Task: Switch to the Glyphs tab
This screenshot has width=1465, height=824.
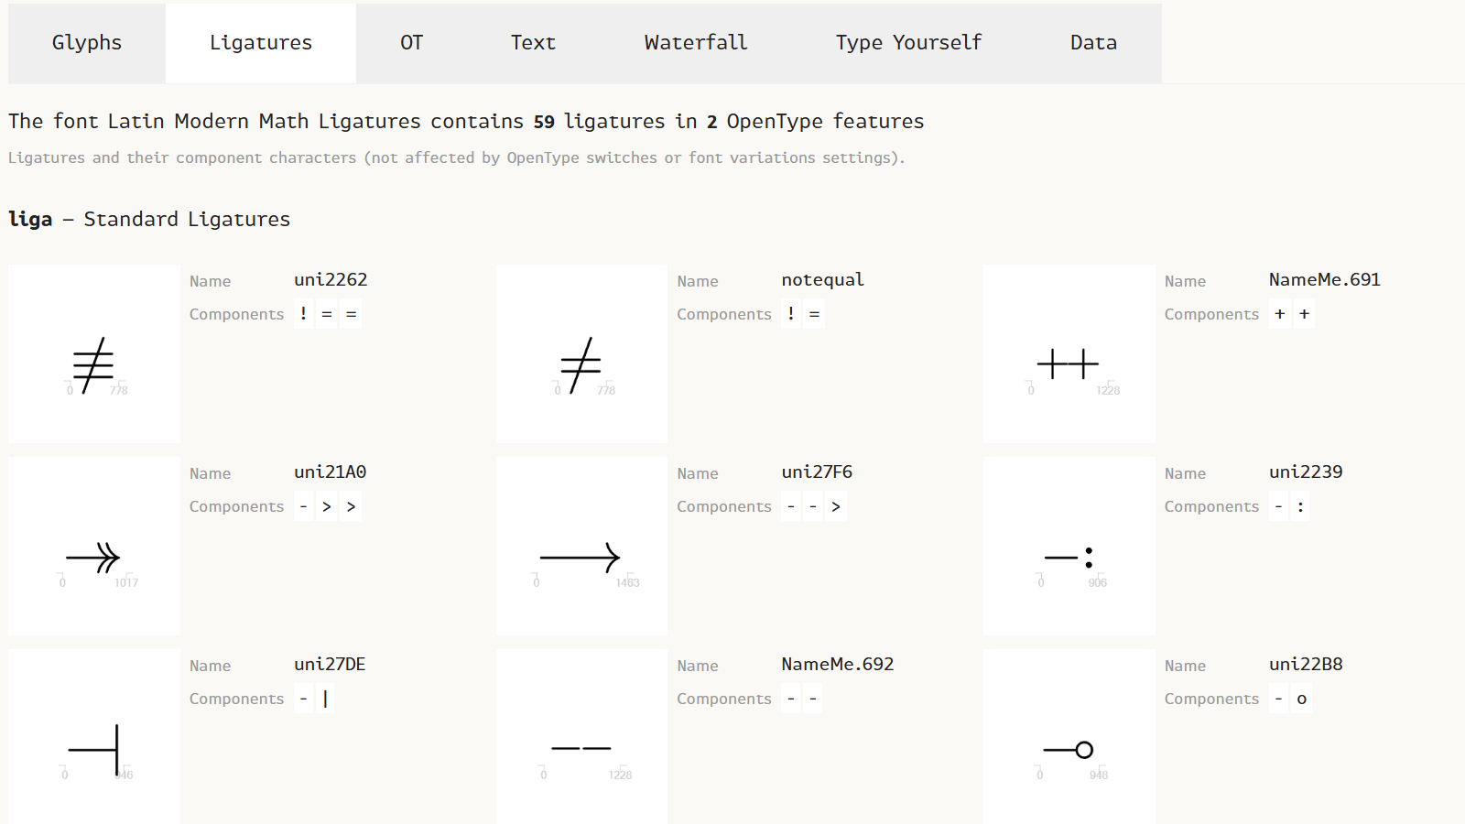Action: tap(87, 43)
